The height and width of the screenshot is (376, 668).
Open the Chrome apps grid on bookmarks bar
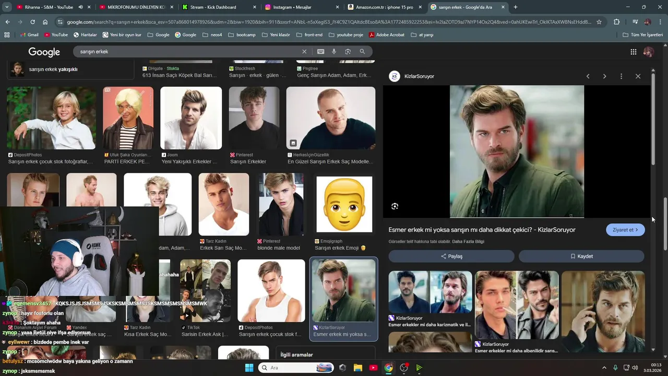[7, 35]
